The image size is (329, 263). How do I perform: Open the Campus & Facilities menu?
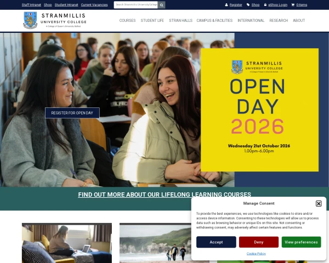214,21
